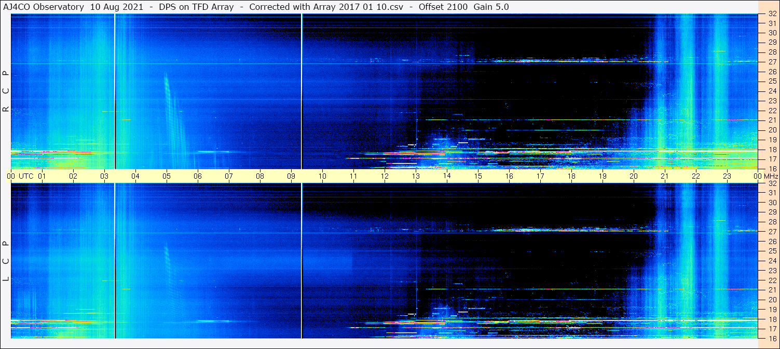Click the '09' hour tick label

click(291, 176)
